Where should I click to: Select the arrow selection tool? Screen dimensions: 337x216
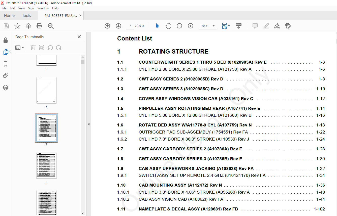point(158,26)
